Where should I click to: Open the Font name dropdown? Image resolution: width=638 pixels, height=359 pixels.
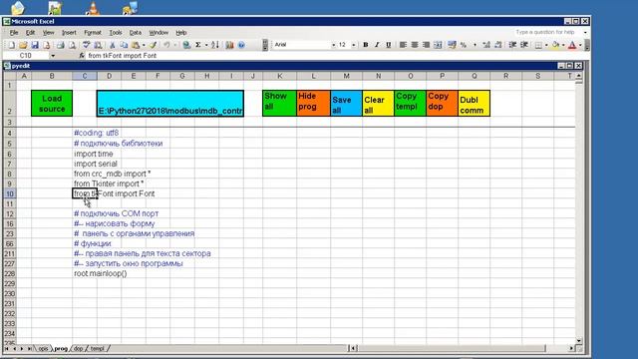(333, 45)
